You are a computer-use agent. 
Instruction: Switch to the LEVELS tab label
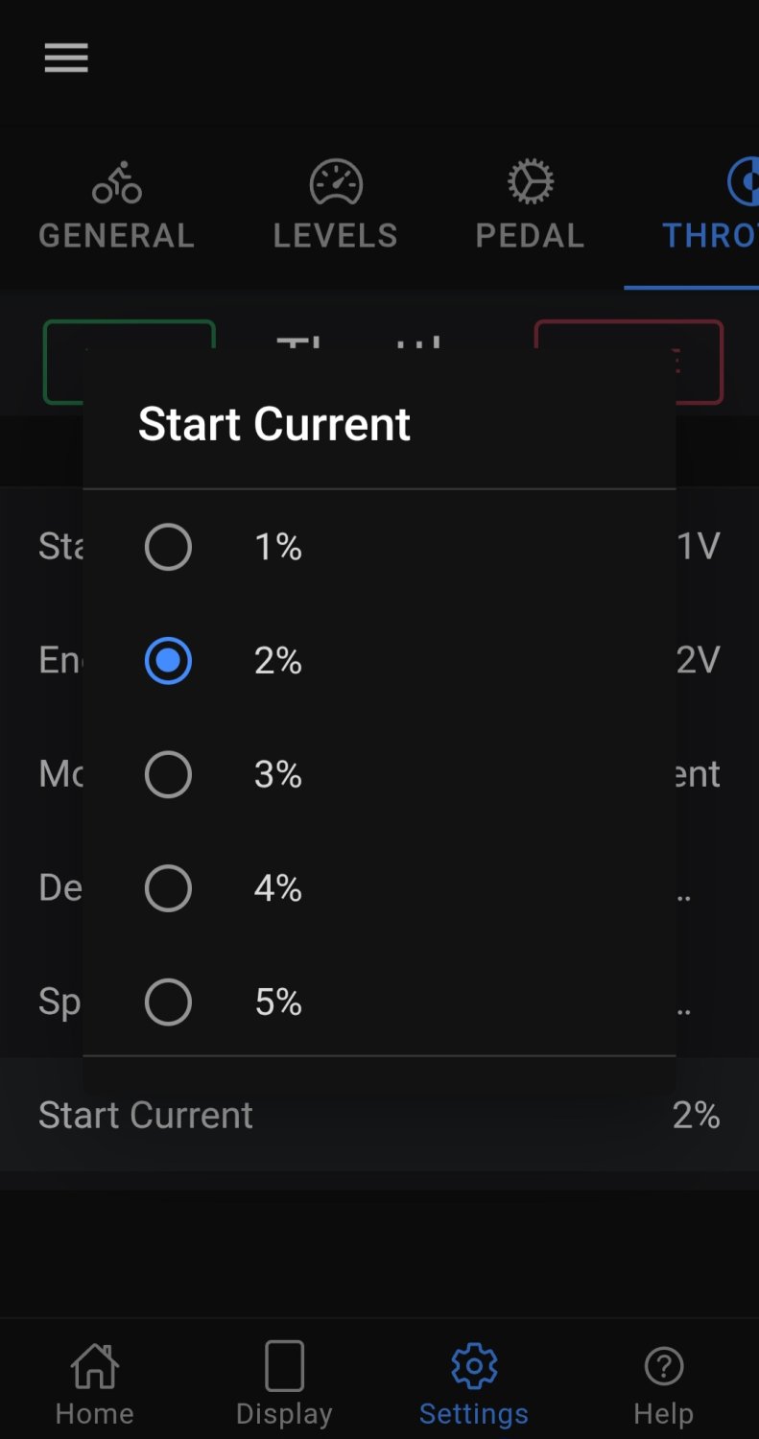[x=335, y=236]
